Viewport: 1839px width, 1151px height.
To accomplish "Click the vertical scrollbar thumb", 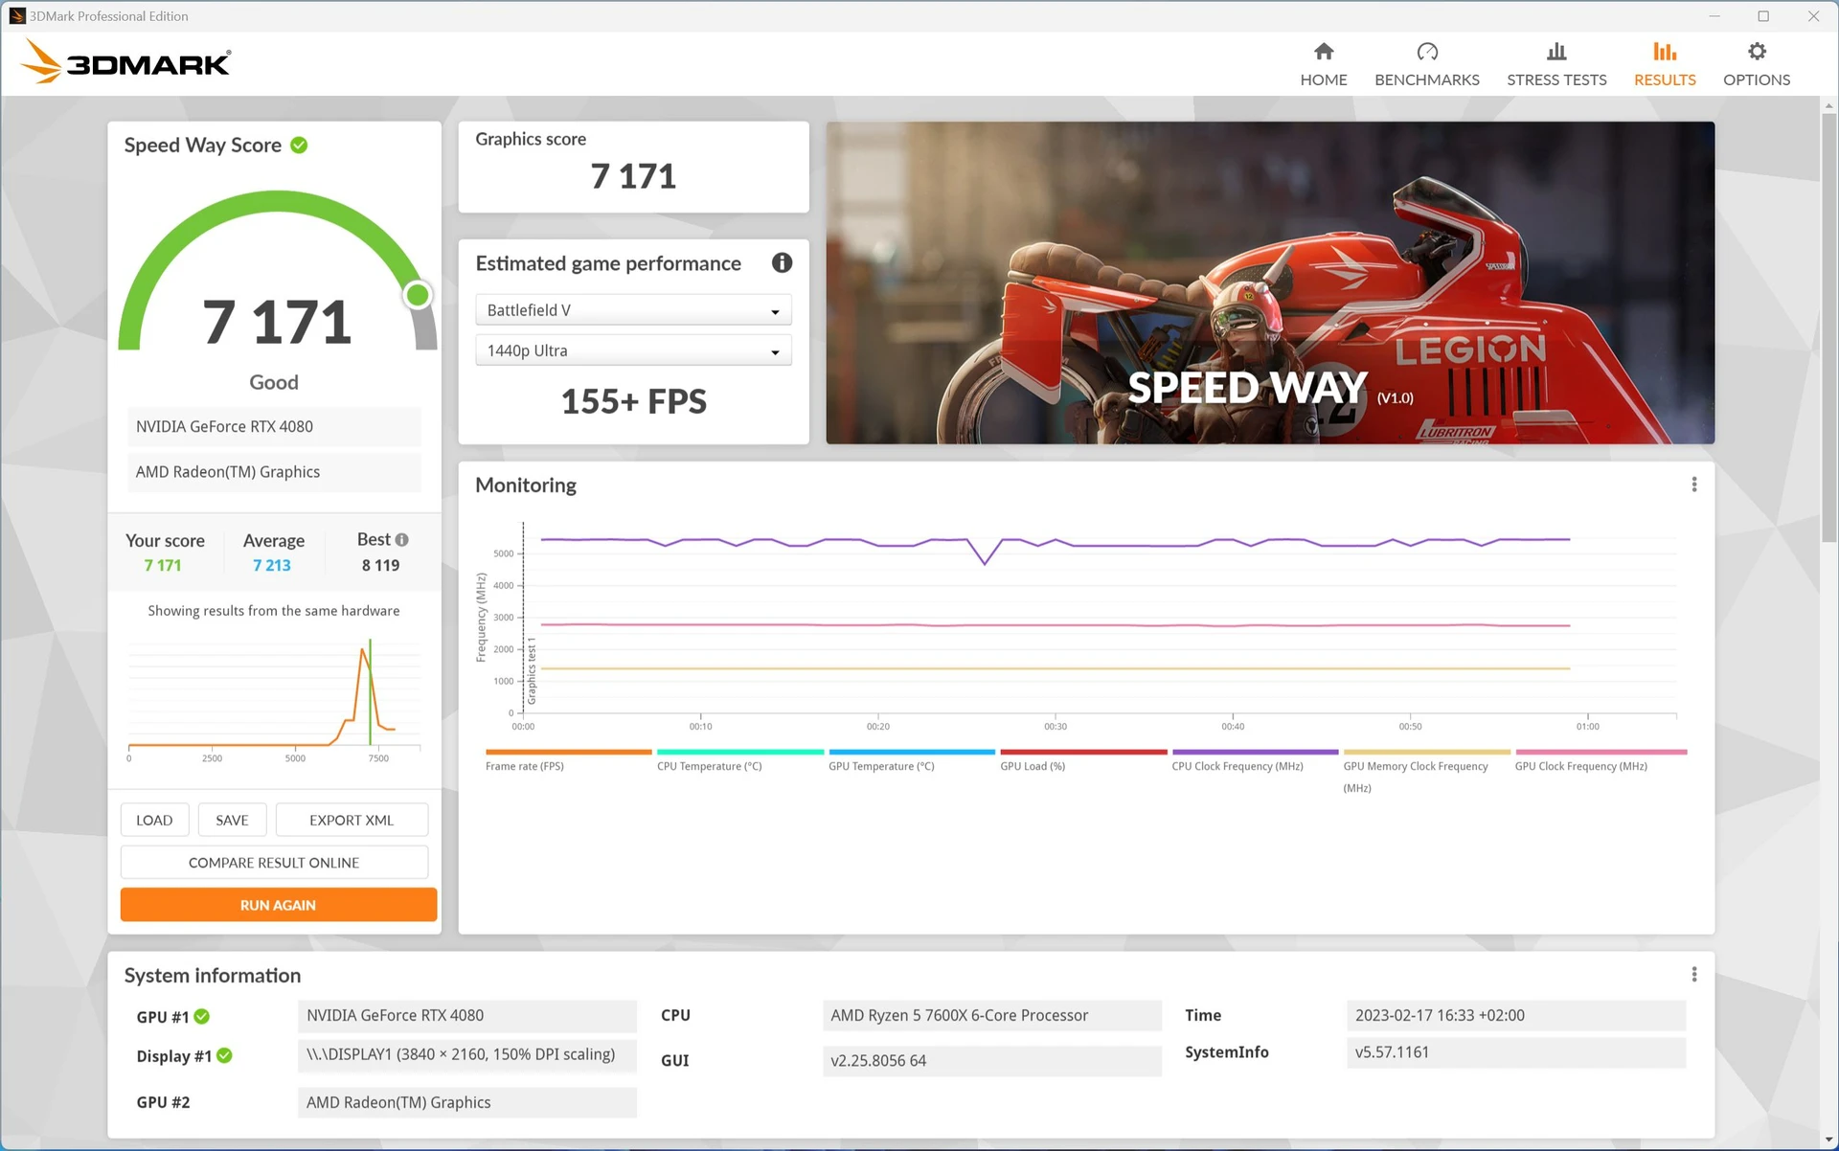I will tap(1828, 327).
